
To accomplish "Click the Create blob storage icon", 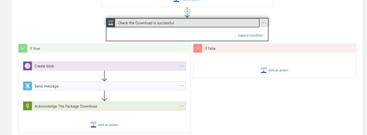I will click(x=27, y=66).
